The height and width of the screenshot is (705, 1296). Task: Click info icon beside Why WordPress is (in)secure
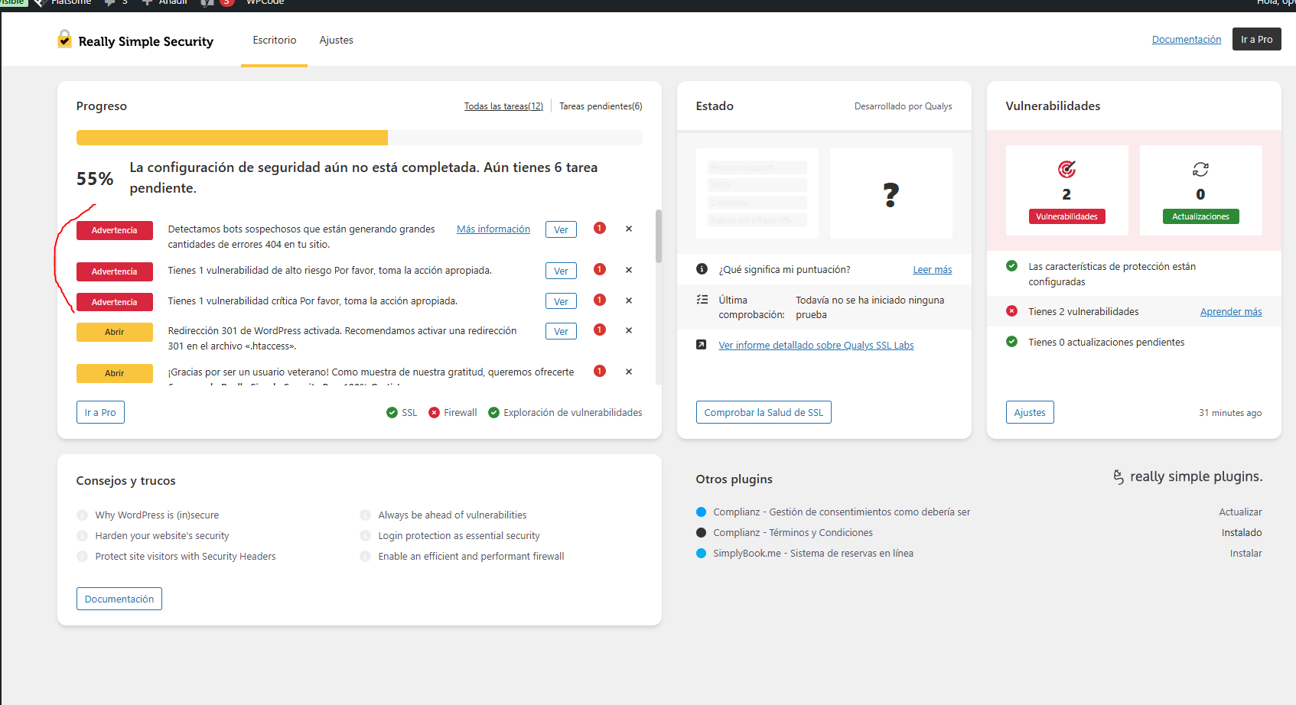pos(82,515)
